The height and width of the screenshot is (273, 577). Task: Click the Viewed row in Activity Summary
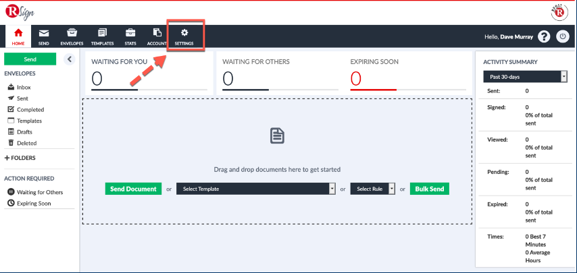[525, 148]
